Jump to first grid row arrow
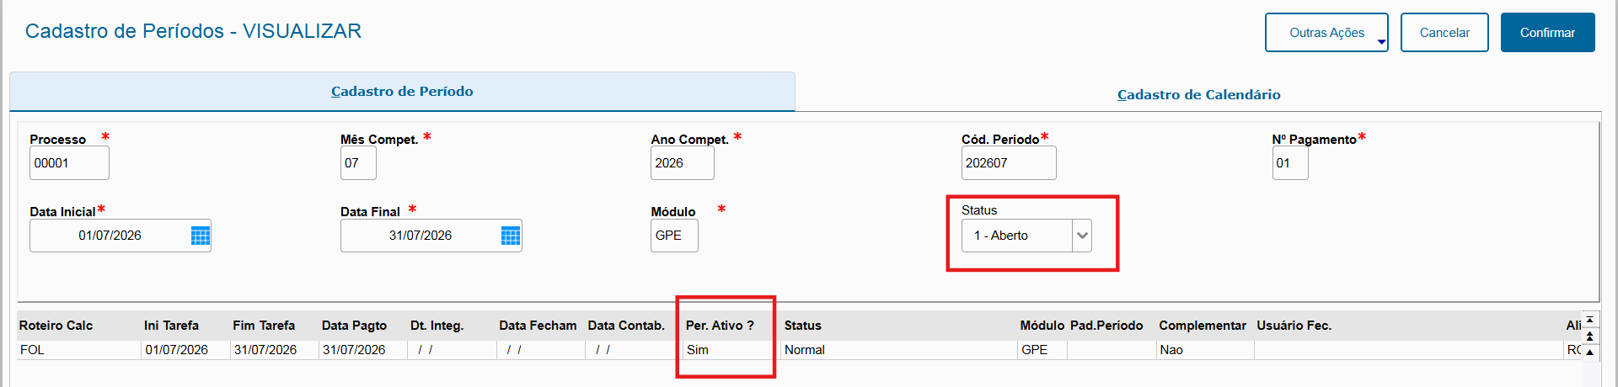The height and width of the screenshot is (387, 1618). [1589, 320]
